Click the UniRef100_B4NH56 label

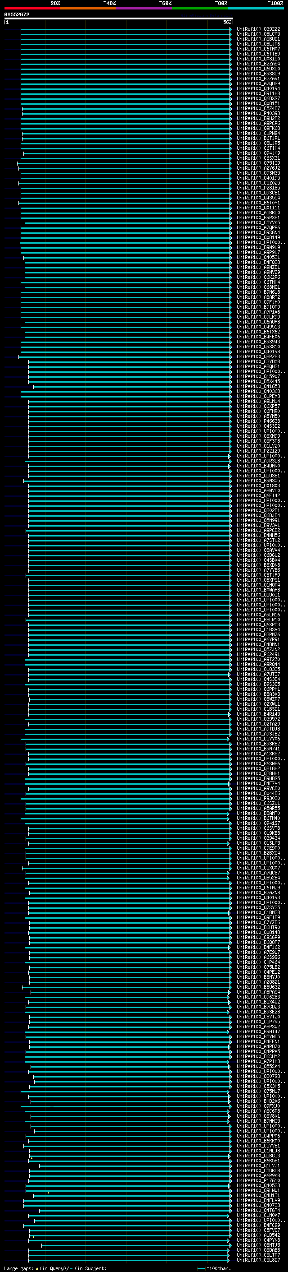pyautogui.click(x=258, y=535)
